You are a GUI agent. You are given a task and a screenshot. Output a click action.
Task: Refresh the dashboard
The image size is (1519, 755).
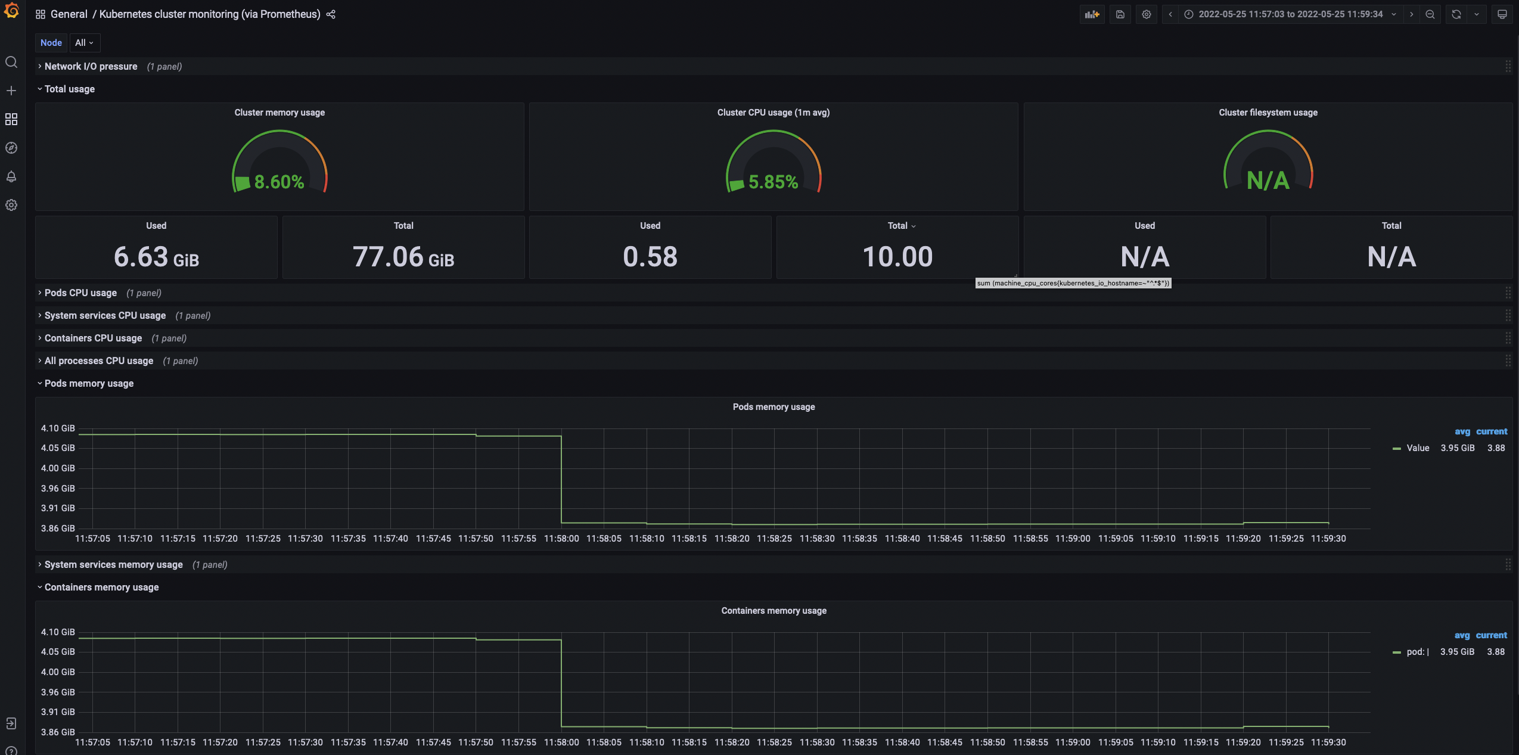pos(1456,14)
